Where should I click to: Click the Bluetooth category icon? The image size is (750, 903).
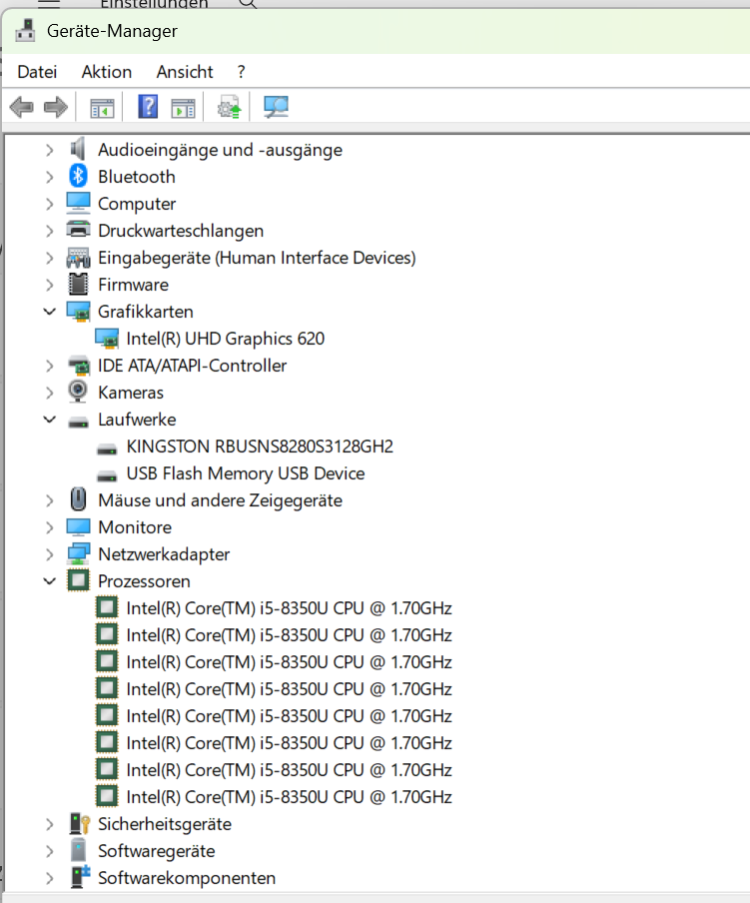point(78,176)
